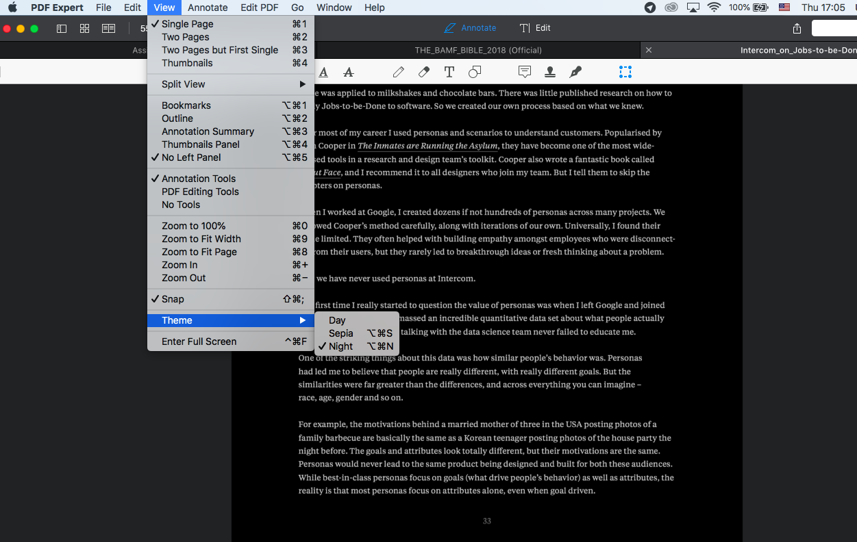
Task: Select the Eraser tool
Action: click(424, 72)
